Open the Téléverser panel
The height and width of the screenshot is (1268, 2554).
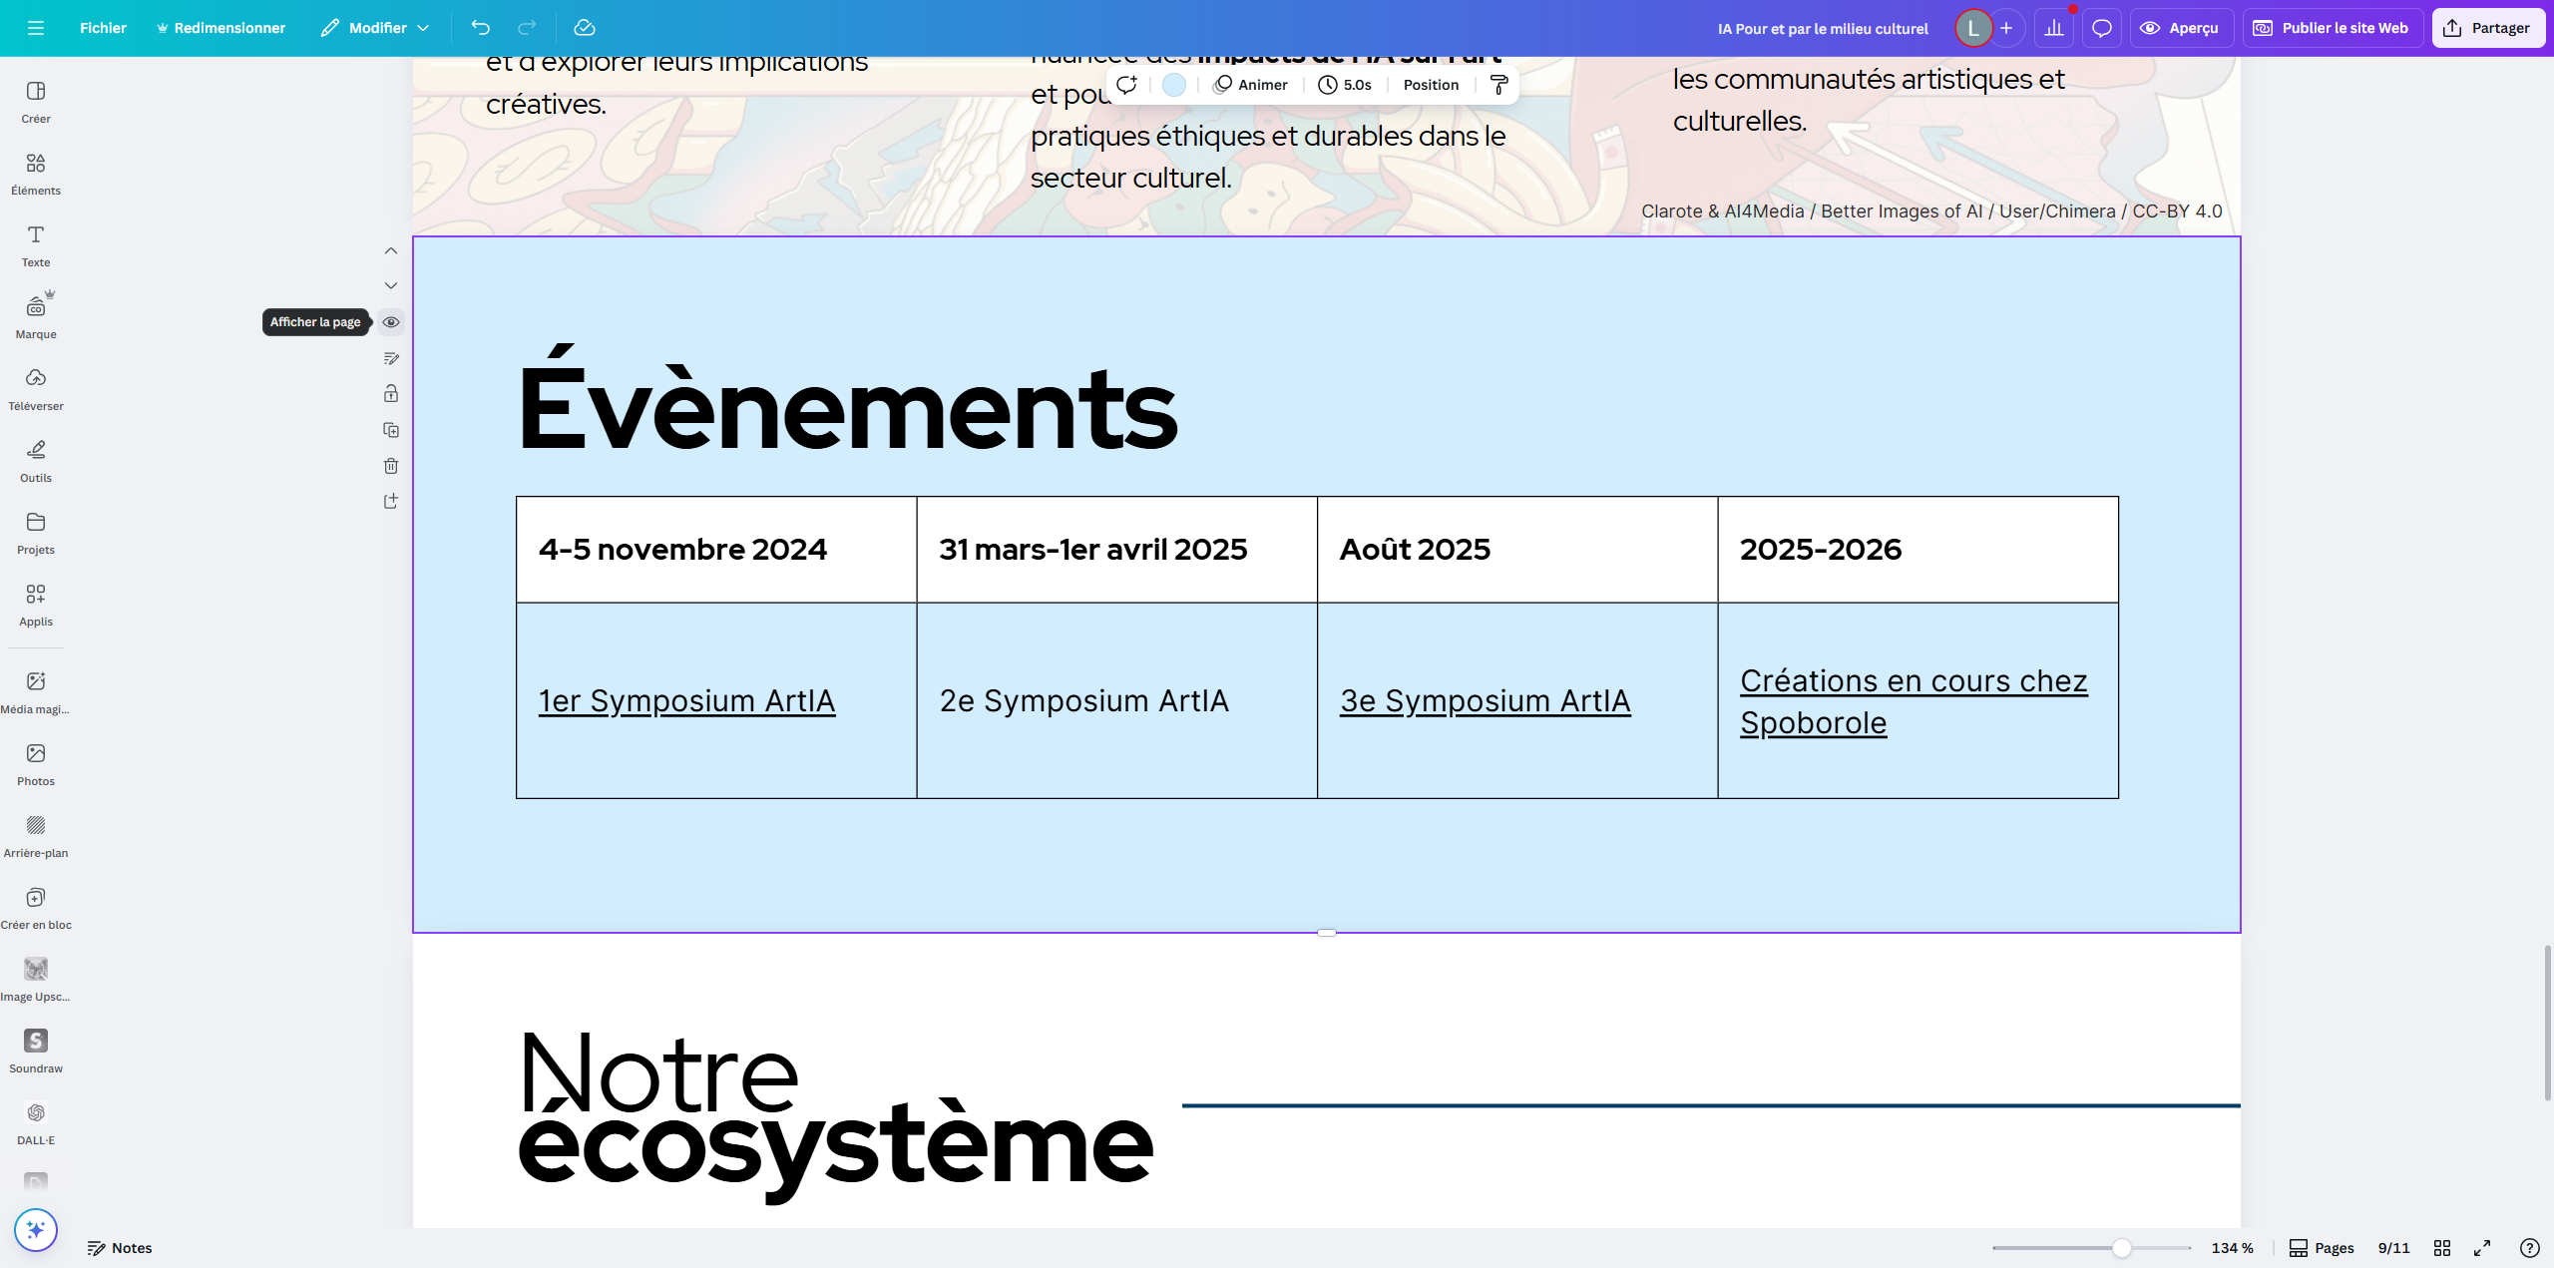pos(35,389)
